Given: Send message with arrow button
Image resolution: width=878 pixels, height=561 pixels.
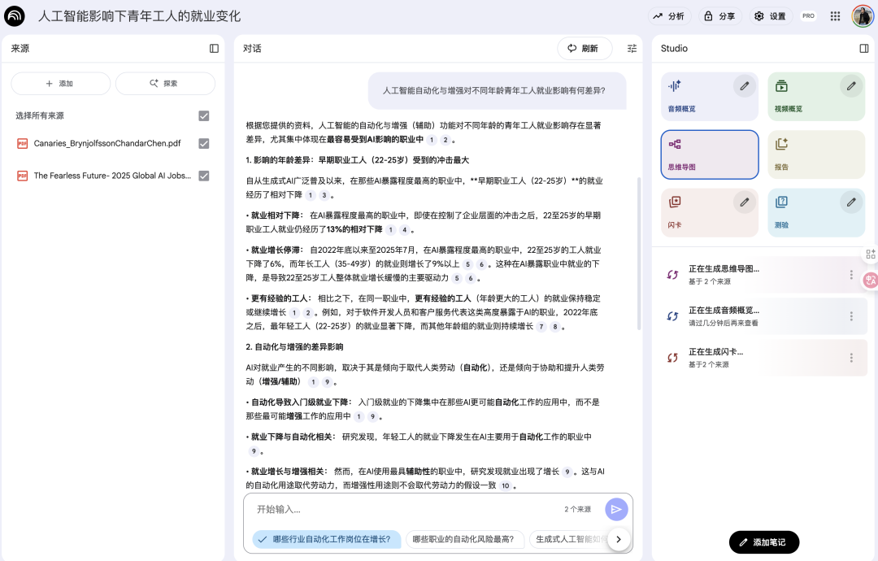Looking at the screenshot, I should [x=616, y=510].
